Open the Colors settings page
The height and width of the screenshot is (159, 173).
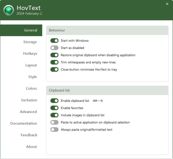pyautogui.click(x=31, y=88)
